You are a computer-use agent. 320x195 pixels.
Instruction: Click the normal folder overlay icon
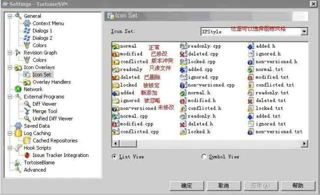point(115,46)
